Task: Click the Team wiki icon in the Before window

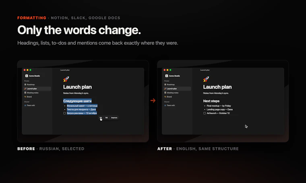Action: point(25,105)
